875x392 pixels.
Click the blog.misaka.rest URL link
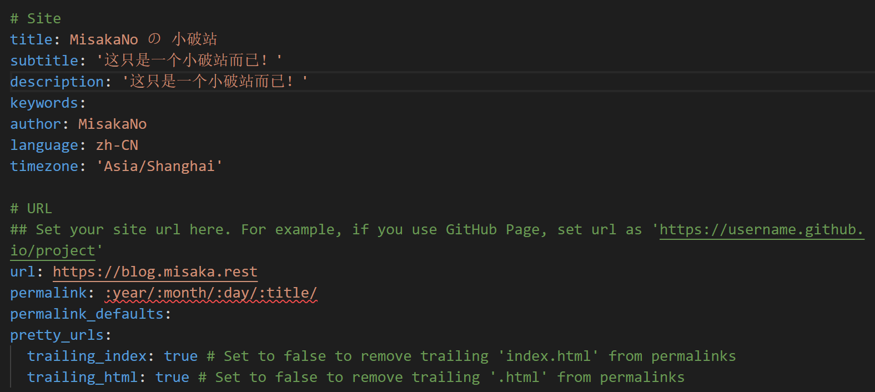155,272
